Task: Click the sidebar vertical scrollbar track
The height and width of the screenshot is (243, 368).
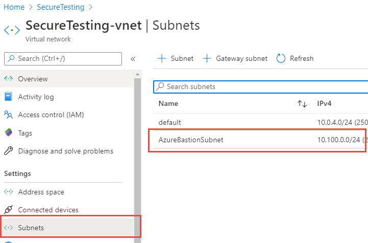Action: (x=137, y=160)
